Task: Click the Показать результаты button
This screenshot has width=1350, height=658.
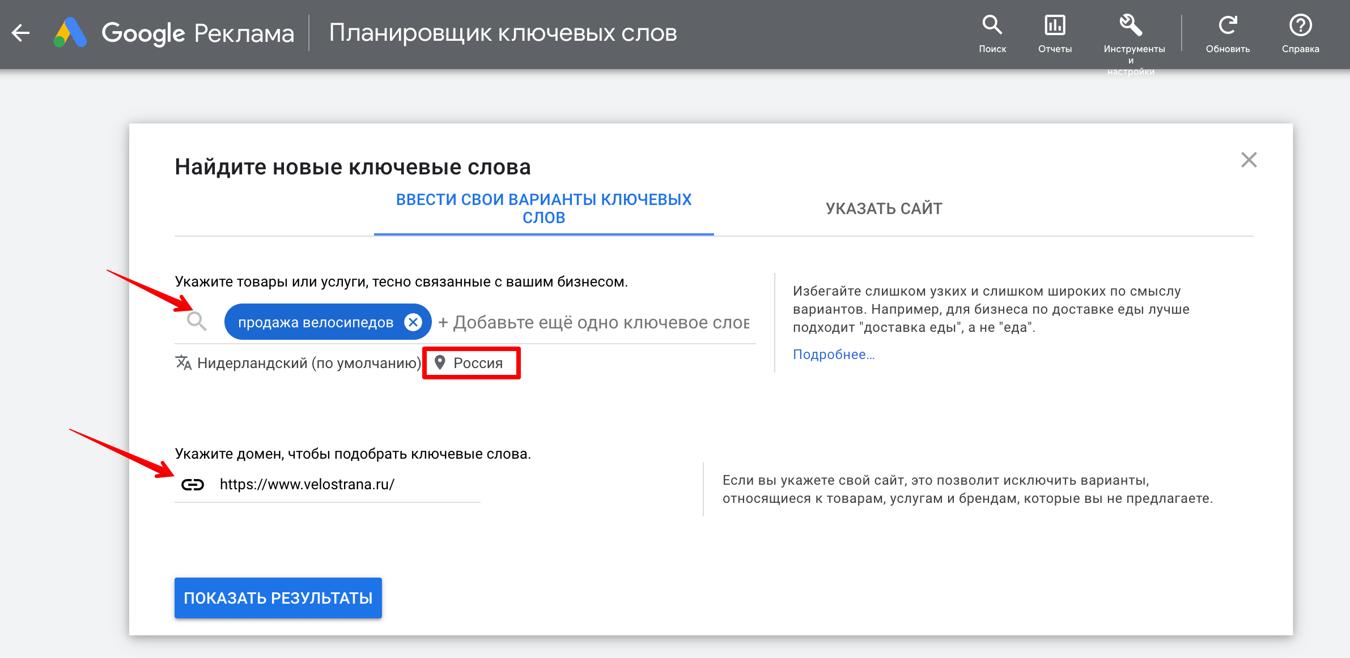Action: pyautogui.click(x=278, y=598)
